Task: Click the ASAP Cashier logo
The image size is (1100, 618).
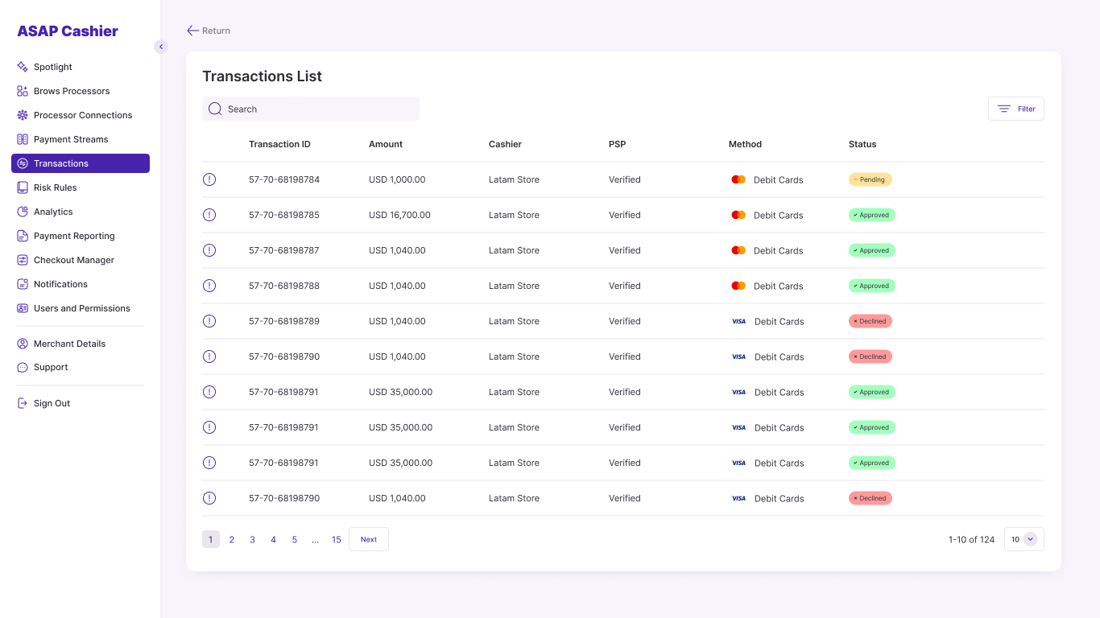Action: click(x=68, y=31)
